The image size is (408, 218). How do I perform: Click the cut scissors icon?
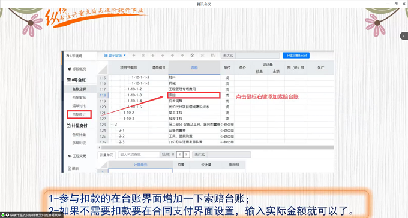pyautogui.click(x=202, y=55)
